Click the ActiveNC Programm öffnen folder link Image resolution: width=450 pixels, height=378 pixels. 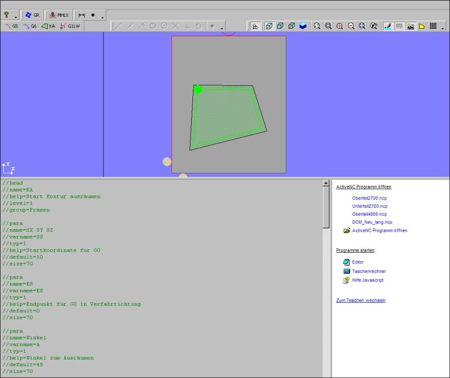tap(380, 230)
